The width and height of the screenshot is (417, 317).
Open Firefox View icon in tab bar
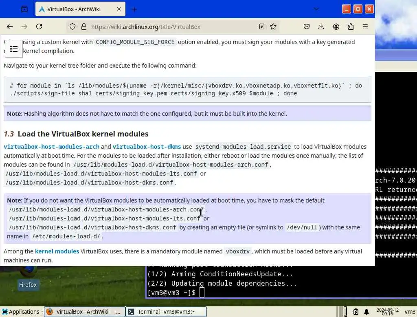tap(24, 9)
